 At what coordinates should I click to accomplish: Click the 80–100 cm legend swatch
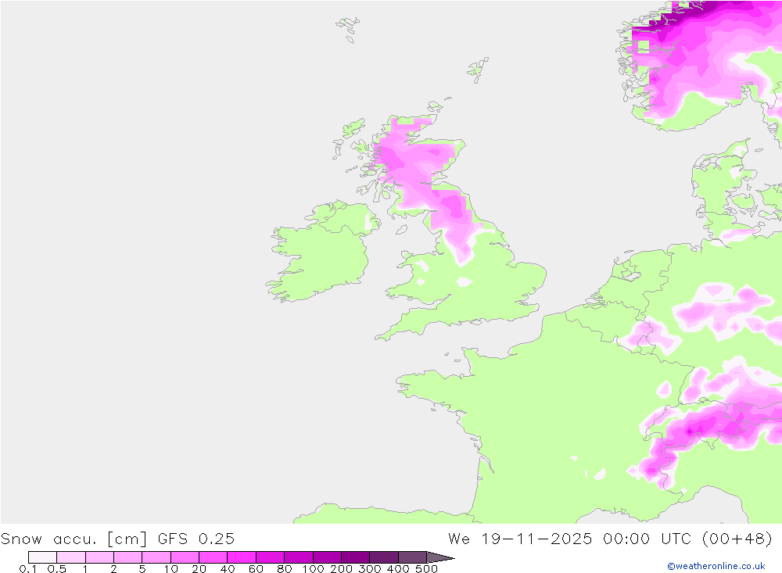click(x=299, y=557)
